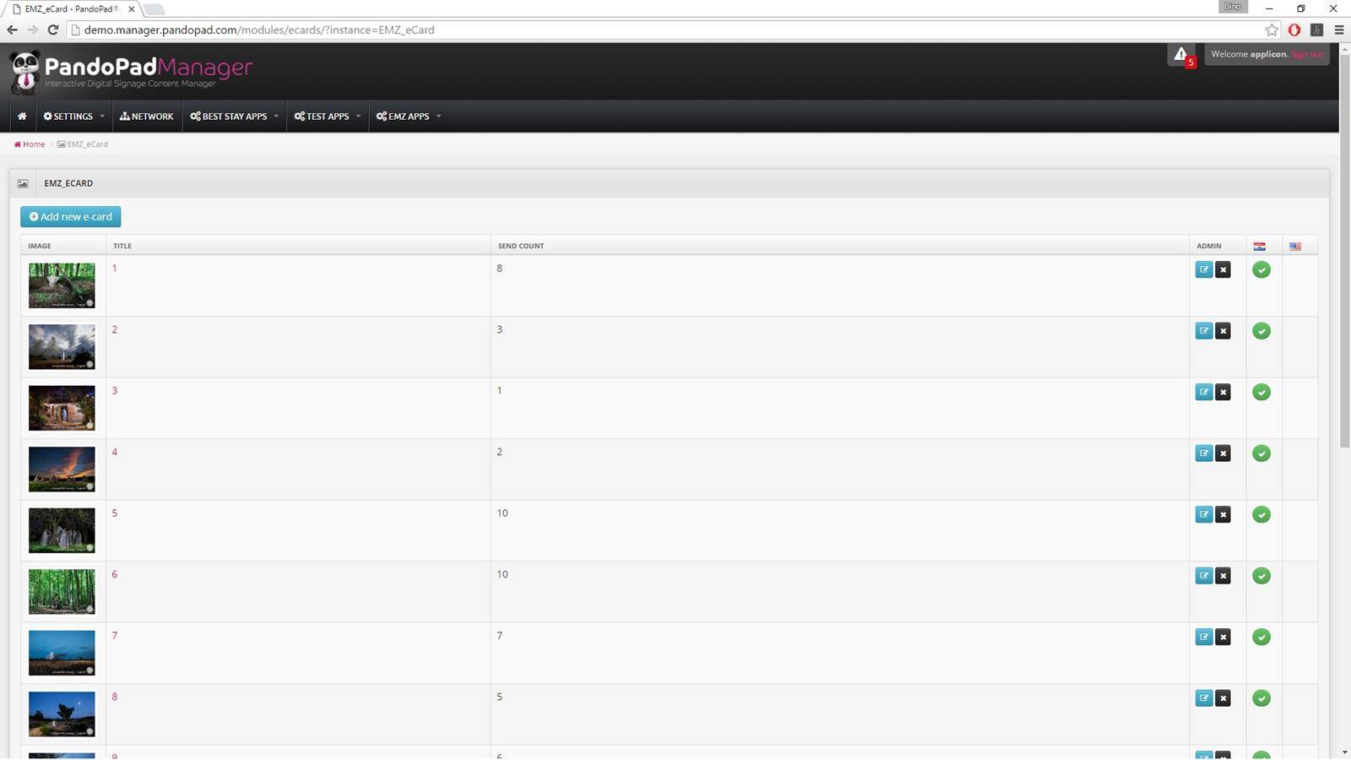Go to Home breadcrumb link

(x=30, y=144)
